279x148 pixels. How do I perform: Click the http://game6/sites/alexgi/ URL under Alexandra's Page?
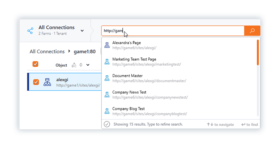coord(134,48)
